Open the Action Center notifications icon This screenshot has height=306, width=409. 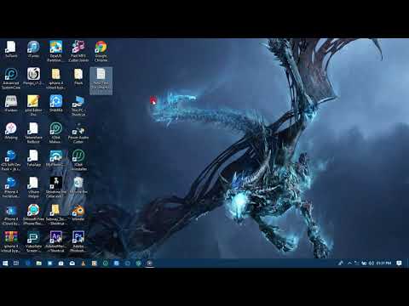[x=399, y=263]
